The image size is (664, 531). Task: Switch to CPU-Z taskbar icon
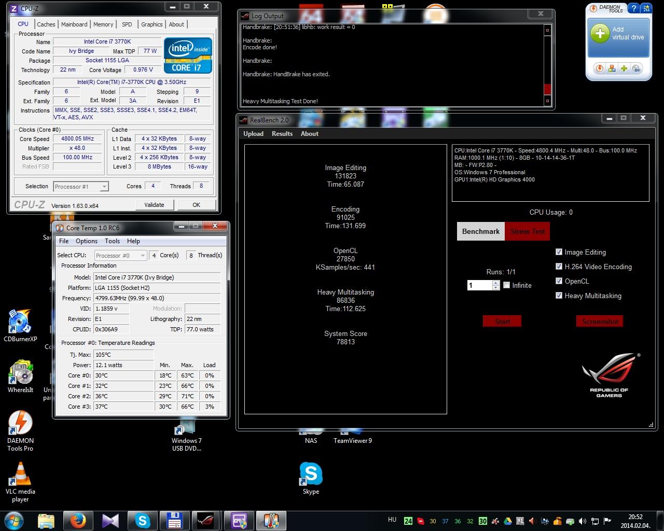coord(239,521)
